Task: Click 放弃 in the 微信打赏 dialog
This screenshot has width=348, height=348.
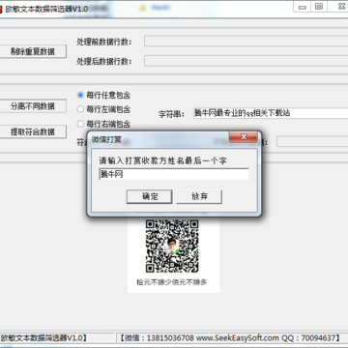Action: click(x=199, y=196)
